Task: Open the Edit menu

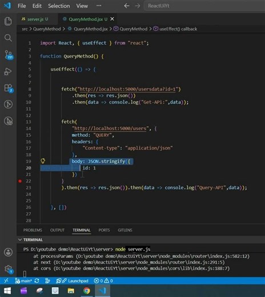Action: coord(37,6)
